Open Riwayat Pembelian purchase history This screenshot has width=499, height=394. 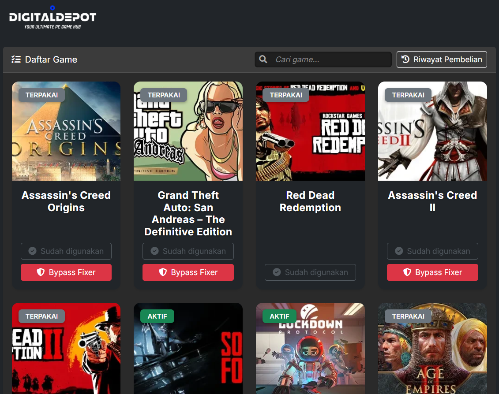442,59
